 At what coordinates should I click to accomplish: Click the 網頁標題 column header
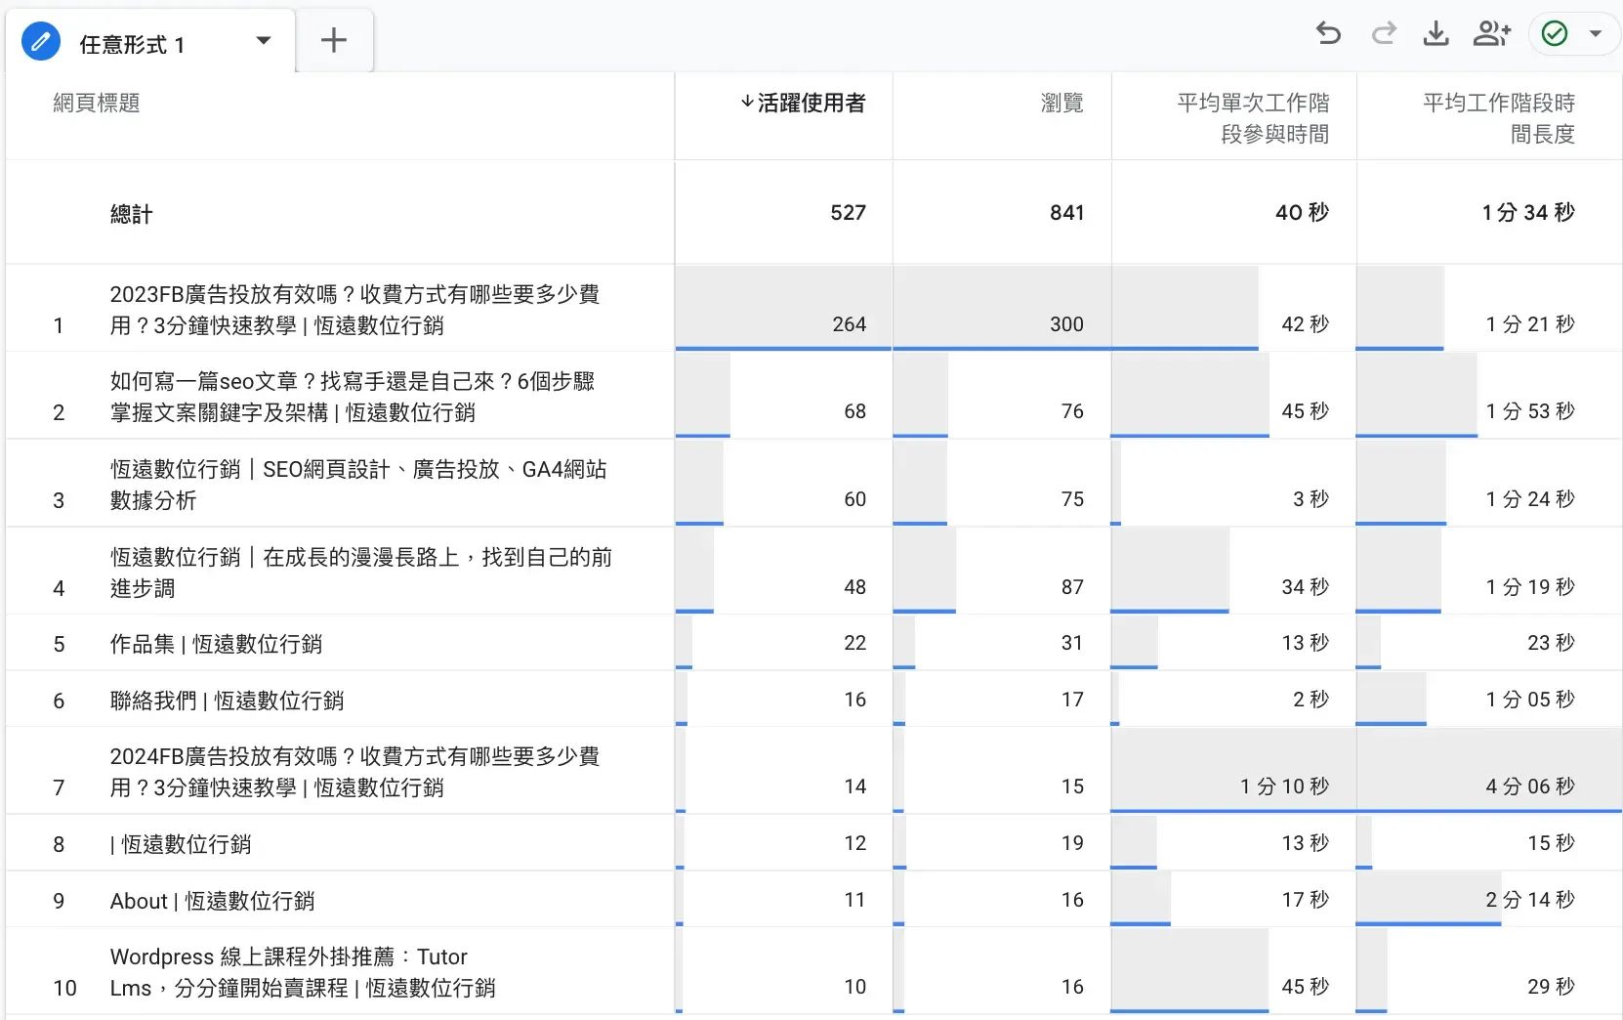[96, 103]
